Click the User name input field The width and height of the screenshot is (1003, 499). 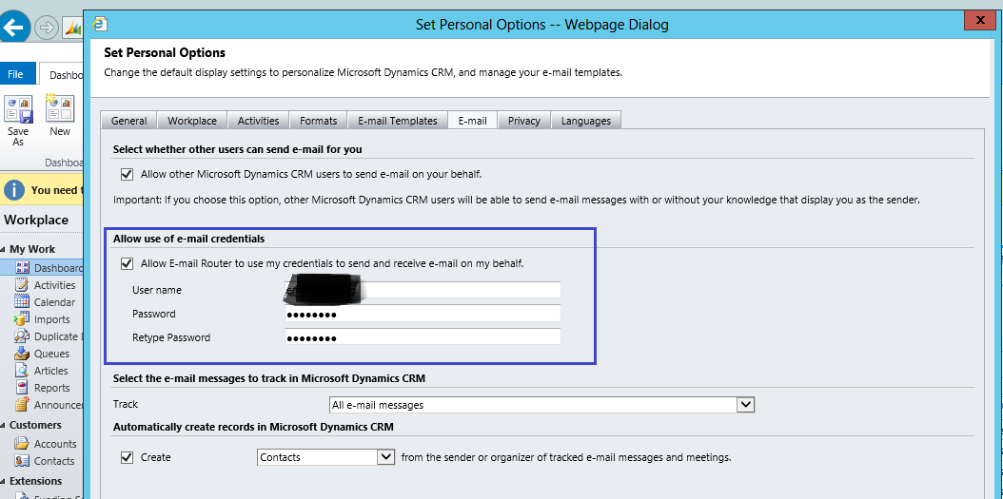(423, 290)
